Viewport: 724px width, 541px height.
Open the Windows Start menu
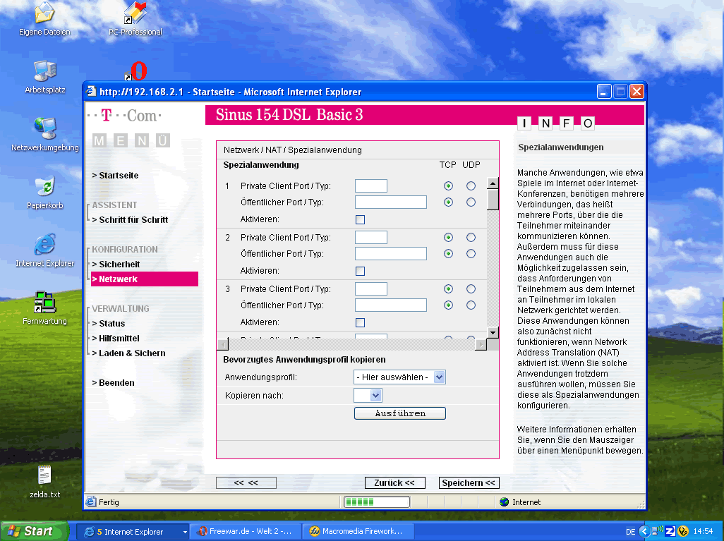tap(33, 531)
